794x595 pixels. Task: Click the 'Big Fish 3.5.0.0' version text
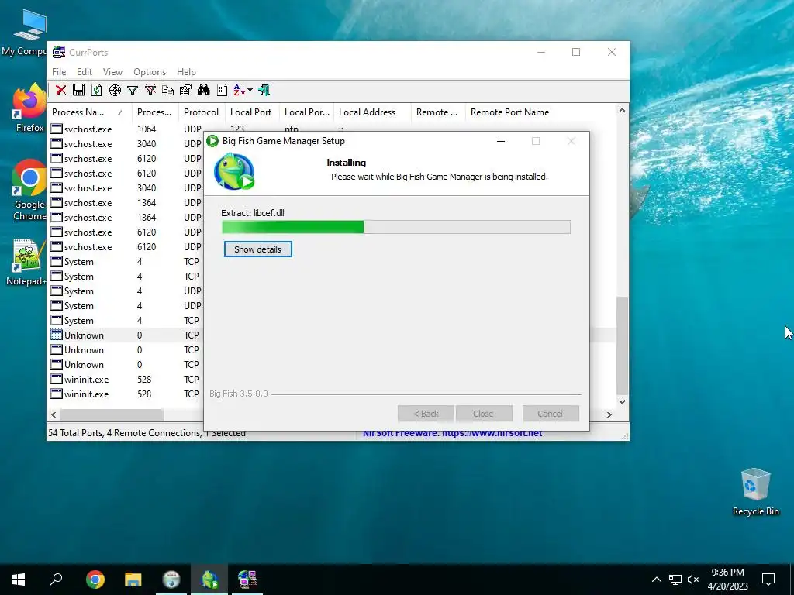[239, 394]
